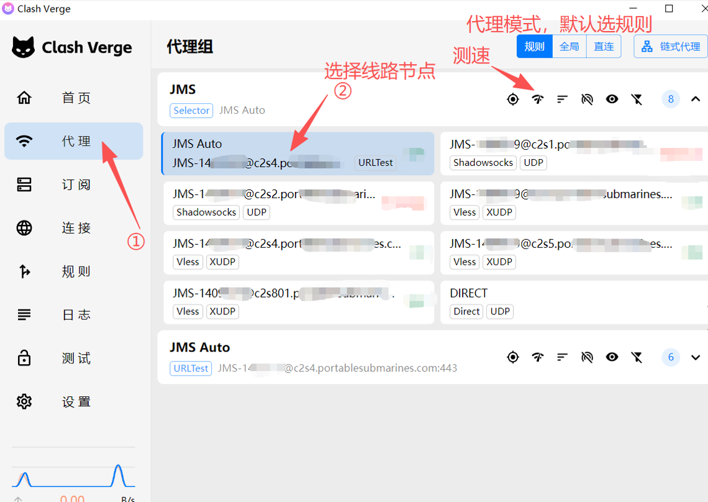This screenshot has height=502, width=708.
Task: Click crossed-out wifi icon in JMS group
Action: (x=587, y=99)
